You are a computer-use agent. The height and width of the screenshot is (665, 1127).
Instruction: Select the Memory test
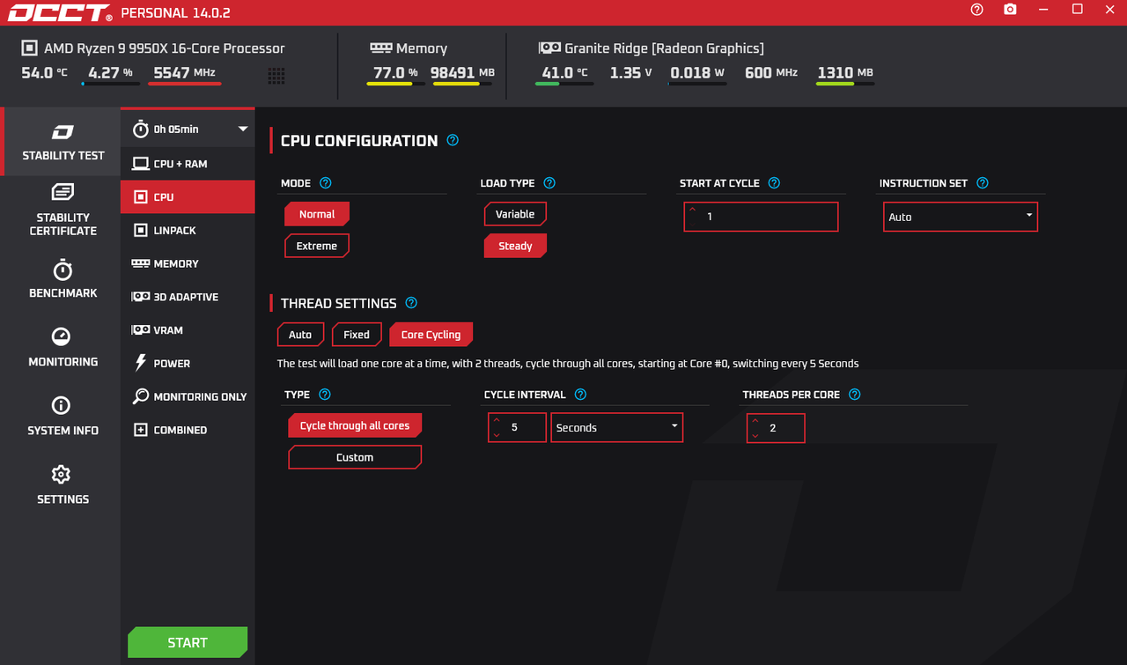(x=188, y=263)
